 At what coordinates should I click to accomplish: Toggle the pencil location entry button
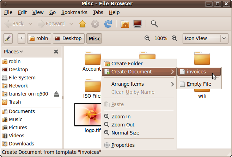pyautogui.click(x=8, y=39)
